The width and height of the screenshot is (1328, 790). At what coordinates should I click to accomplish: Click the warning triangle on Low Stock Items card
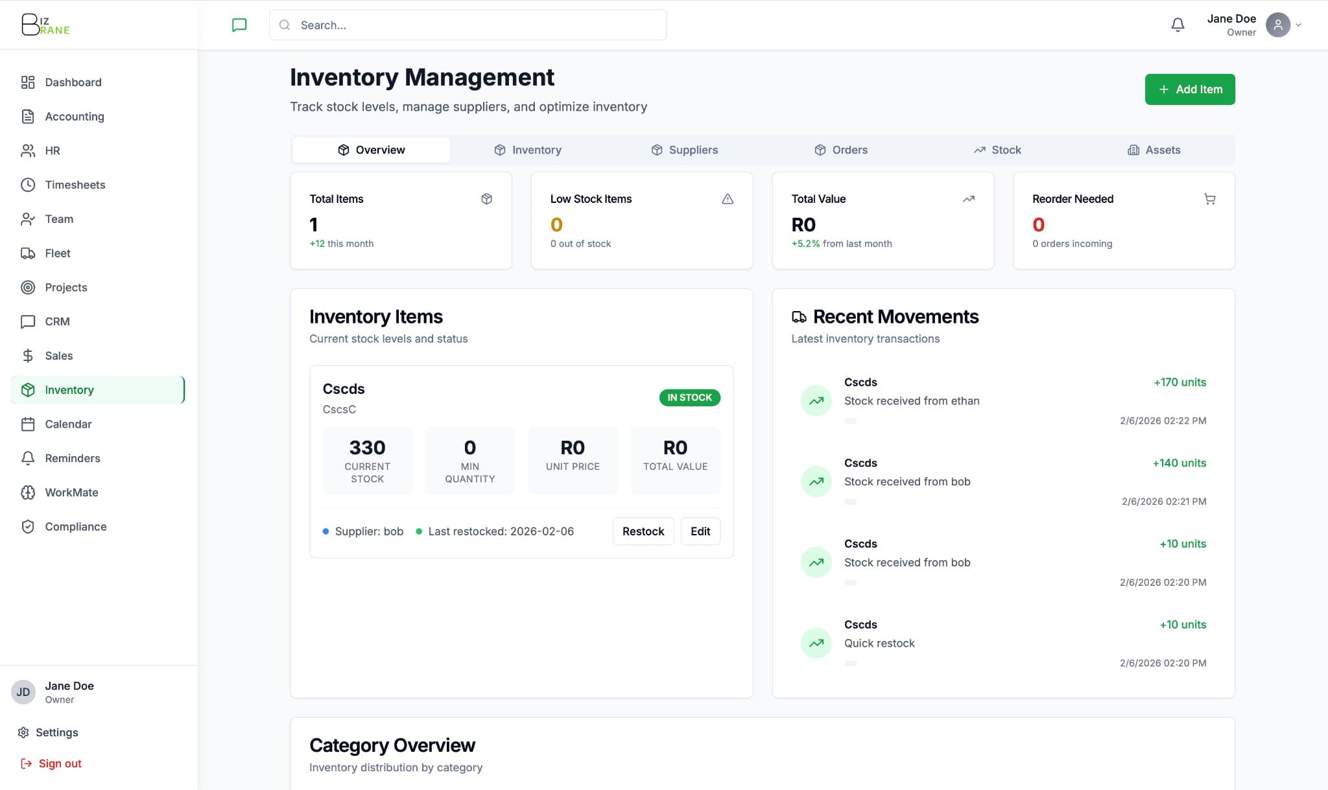point(728,199)
